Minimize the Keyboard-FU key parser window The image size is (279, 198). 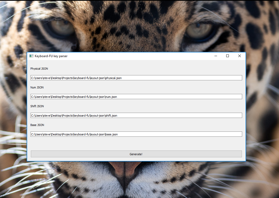tap(216, 56)
